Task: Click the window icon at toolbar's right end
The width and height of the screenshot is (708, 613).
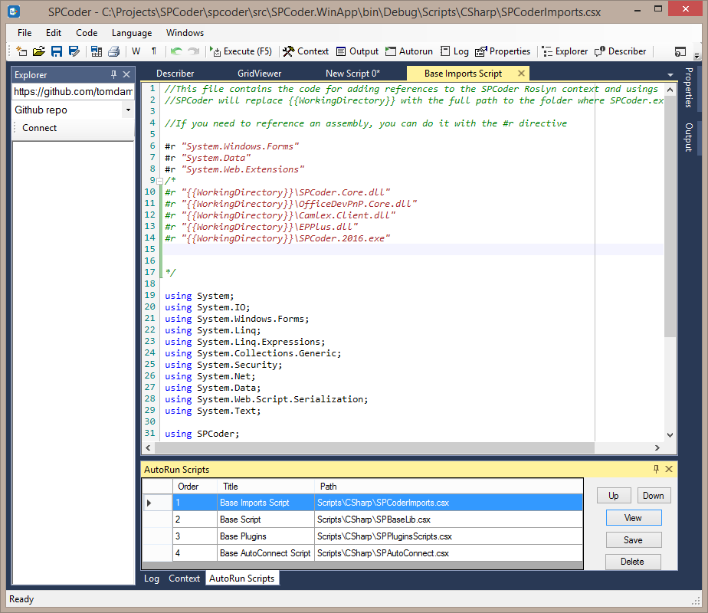Action: [x=680, y=52]
